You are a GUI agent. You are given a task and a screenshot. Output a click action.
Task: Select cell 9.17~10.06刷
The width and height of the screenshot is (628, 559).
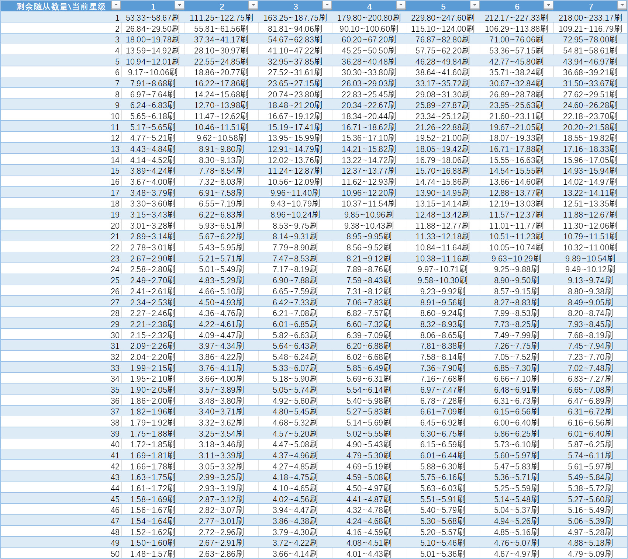(153, 72)
